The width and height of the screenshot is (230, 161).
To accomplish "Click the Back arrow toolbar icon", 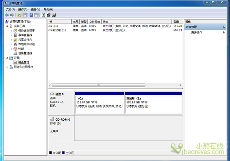I will [x=7, y=15].
